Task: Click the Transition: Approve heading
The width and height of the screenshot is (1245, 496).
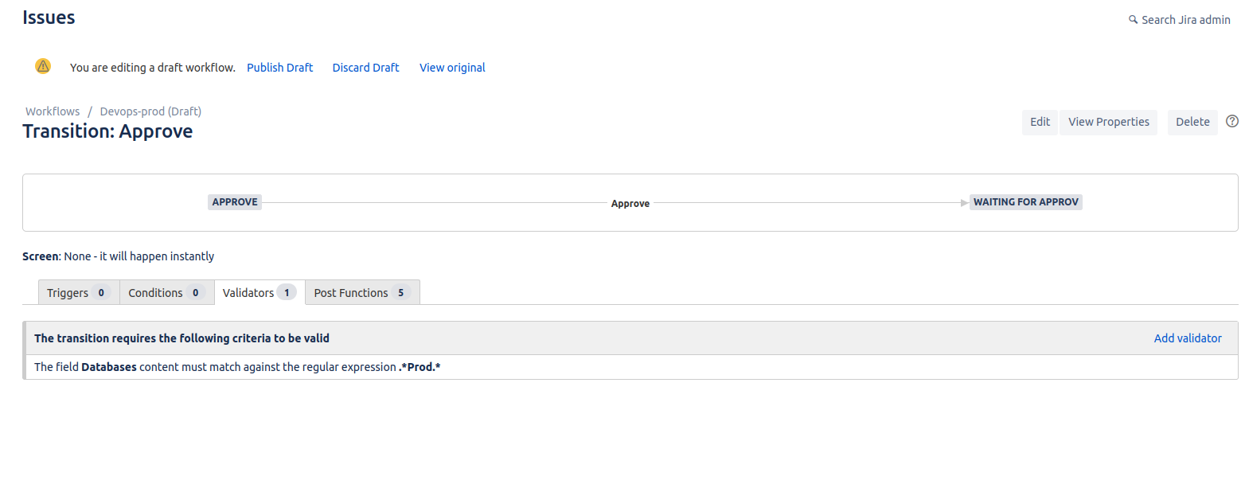Action: coord(107,131)
